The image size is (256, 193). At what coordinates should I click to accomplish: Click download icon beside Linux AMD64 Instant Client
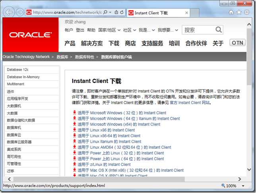pyautogui.click(x=74, y=147)
